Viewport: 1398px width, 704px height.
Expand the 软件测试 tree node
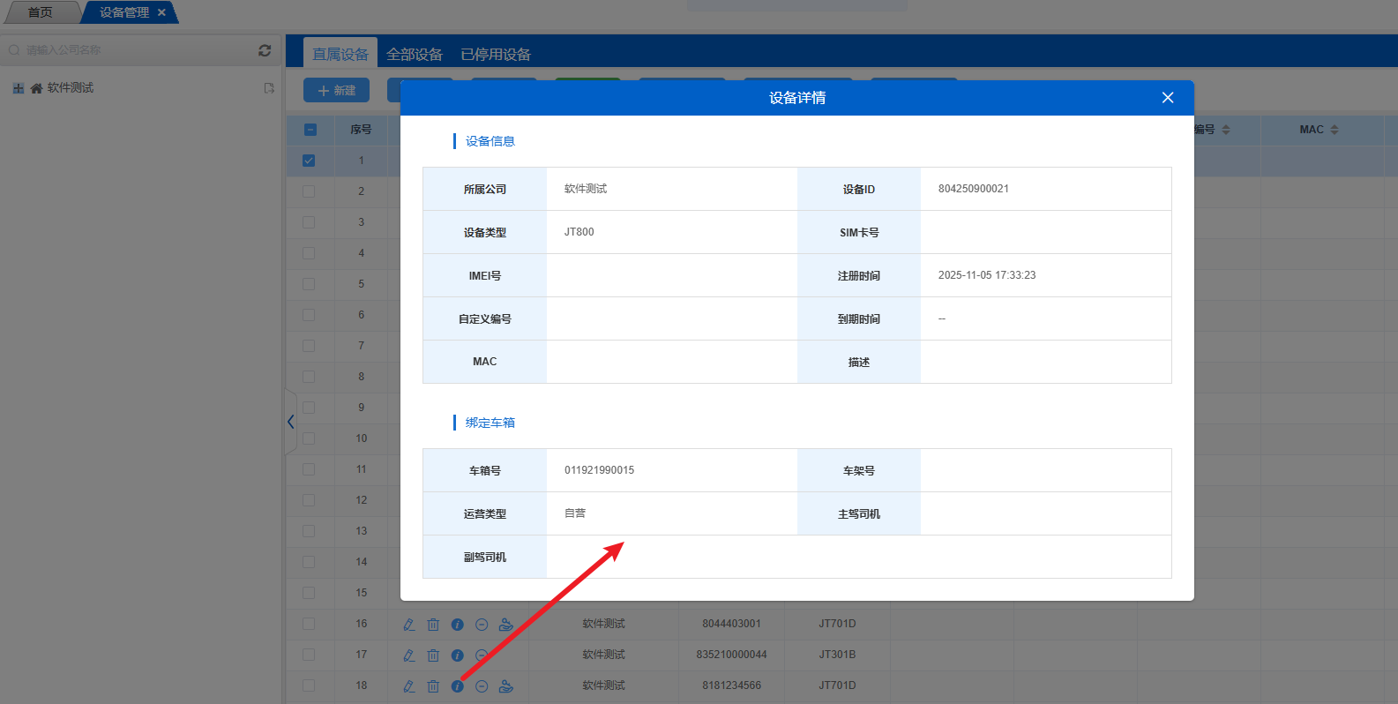tap(19, 88)
